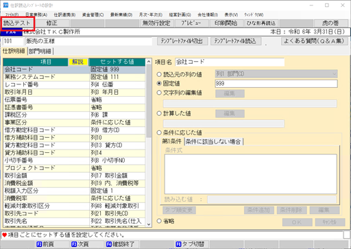Open the ウィンドウ(W) menu
Image resolution: width=351 pixels, height=249 pixels.
254,15
